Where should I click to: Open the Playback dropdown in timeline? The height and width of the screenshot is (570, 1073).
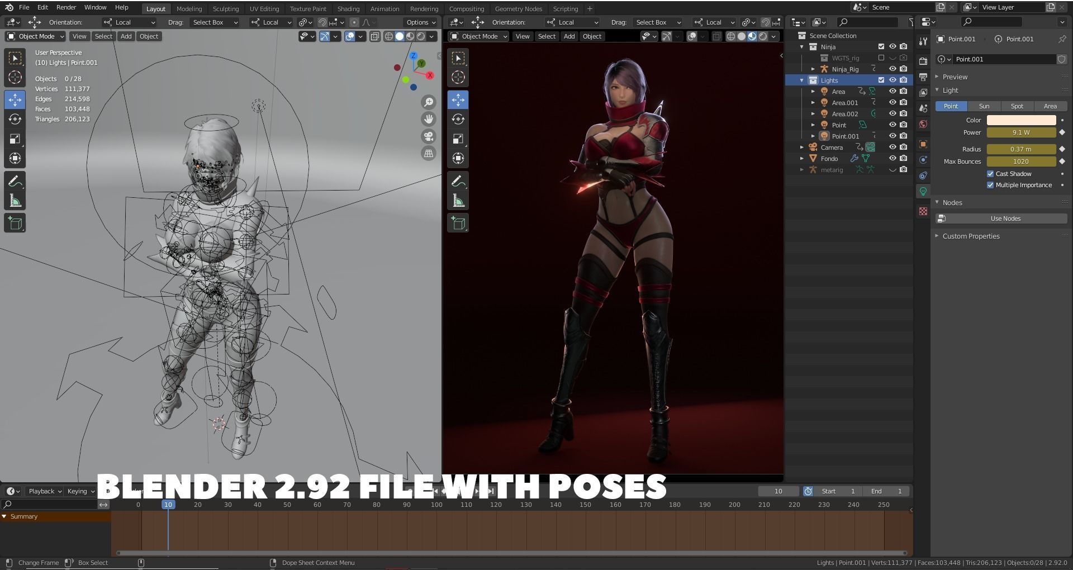click(45, 491)
